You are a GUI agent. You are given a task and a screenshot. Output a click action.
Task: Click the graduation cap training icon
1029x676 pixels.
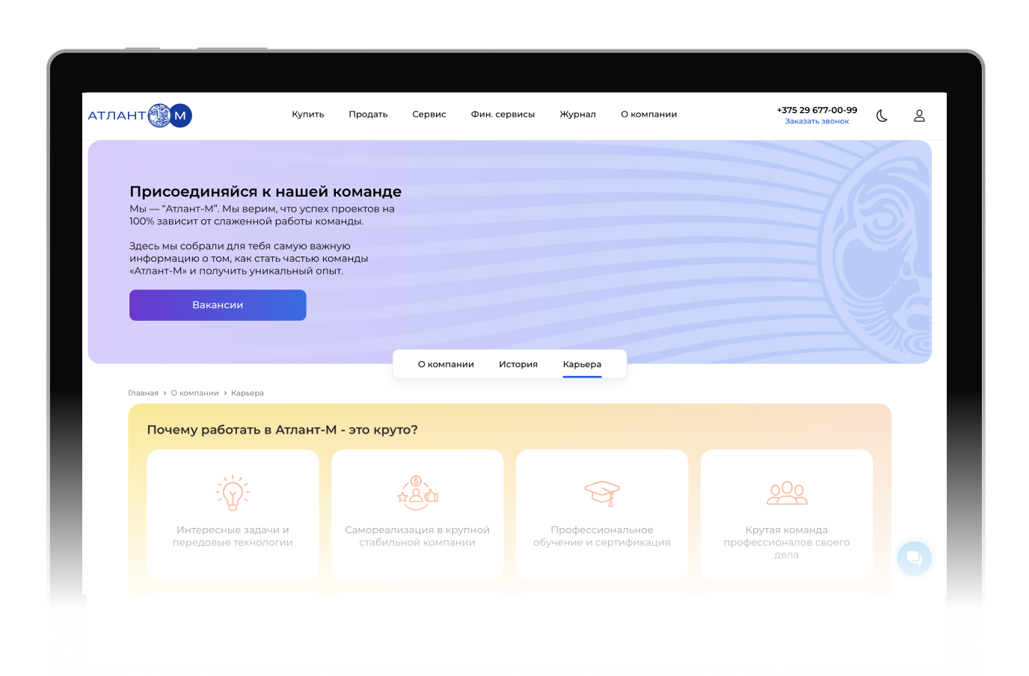coord(602,493)
